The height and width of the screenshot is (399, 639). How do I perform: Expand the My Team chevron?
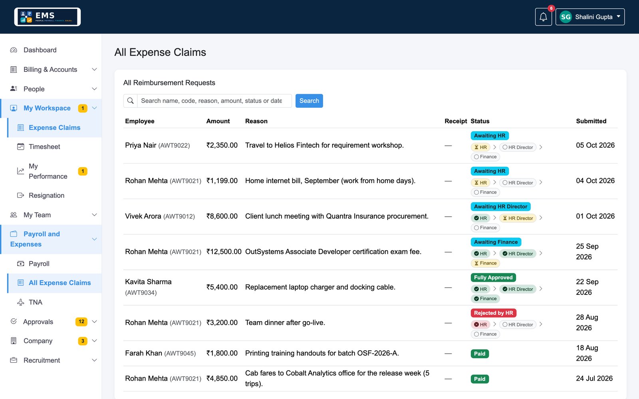(x=94, y=215)
